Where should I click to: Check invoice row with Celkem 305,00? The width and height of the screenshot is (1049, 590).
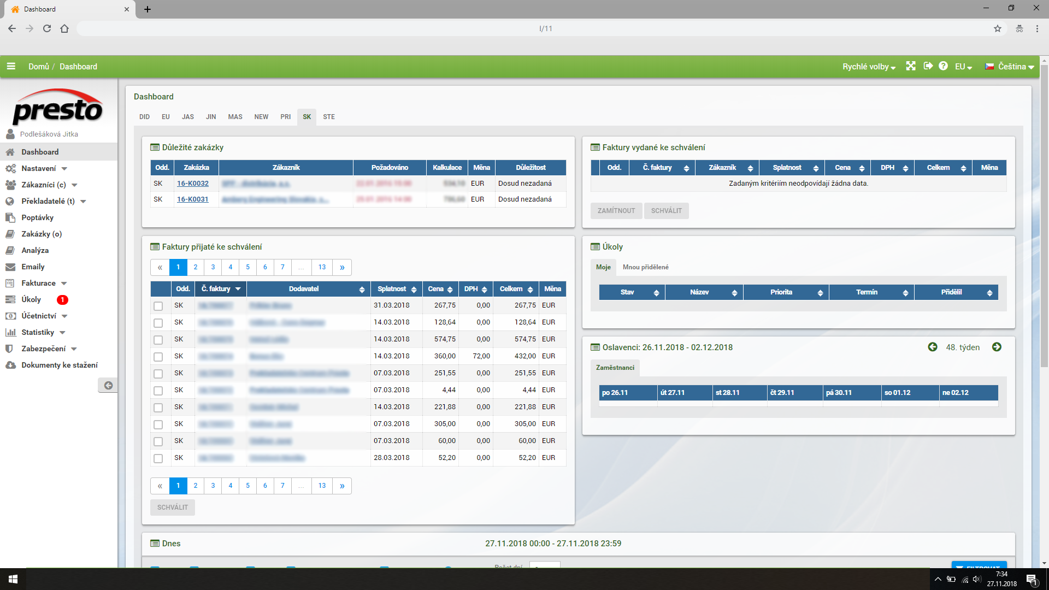(158, 424)
